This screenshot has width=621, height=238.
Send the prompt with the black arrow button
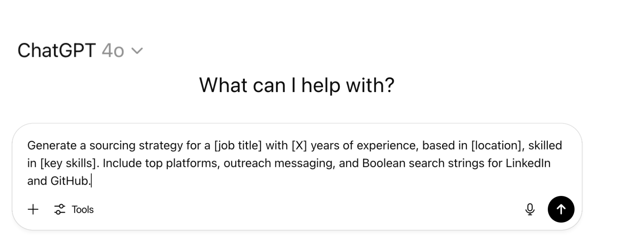561,209
